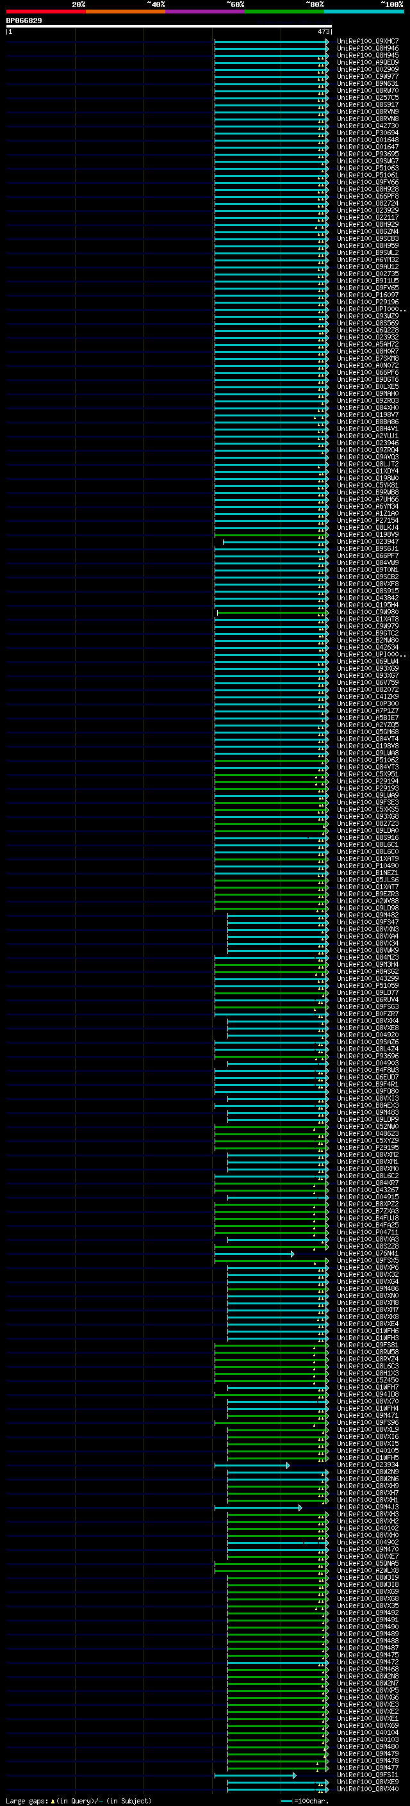Click the UniRef100_Q6RUV4 entry
The width and height of the screenshot is (410, 1806).
367,1000
